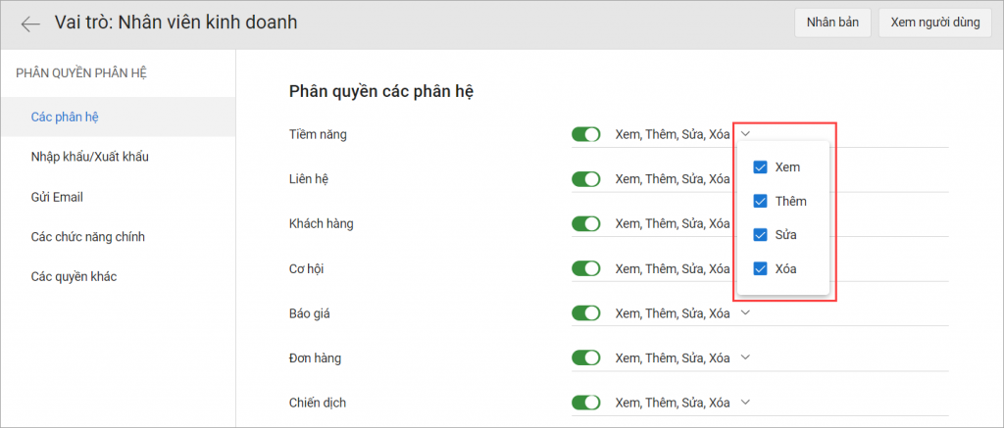Uncheck the Thêm permission checkbox
The width and height of the screenshot is (1004, 428).
point(760,201)
